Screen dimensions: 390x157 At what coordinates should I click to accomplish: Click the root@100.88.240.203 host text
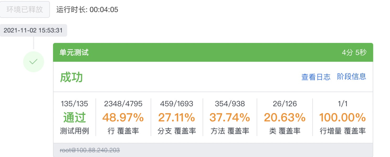[90, 150]
